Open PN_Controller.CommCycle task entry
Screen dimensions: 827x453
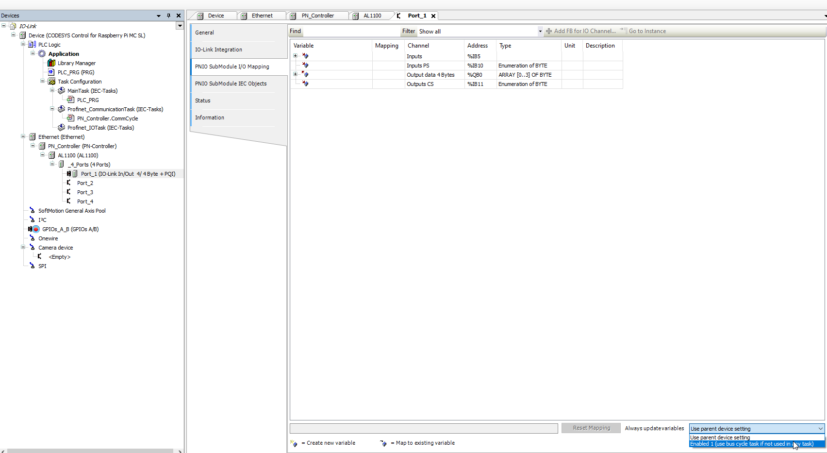[x=107, y=118]
